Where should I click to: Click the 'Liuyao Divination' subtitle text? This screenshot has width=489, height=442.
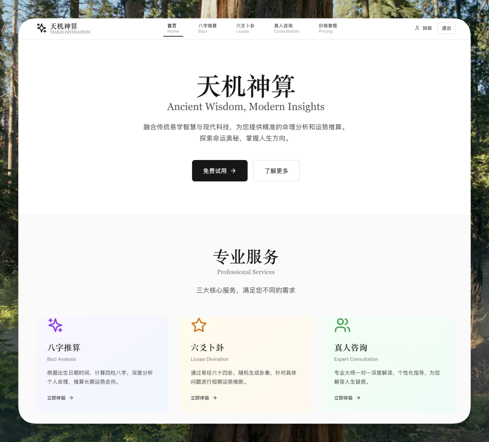tap(210, 359)
